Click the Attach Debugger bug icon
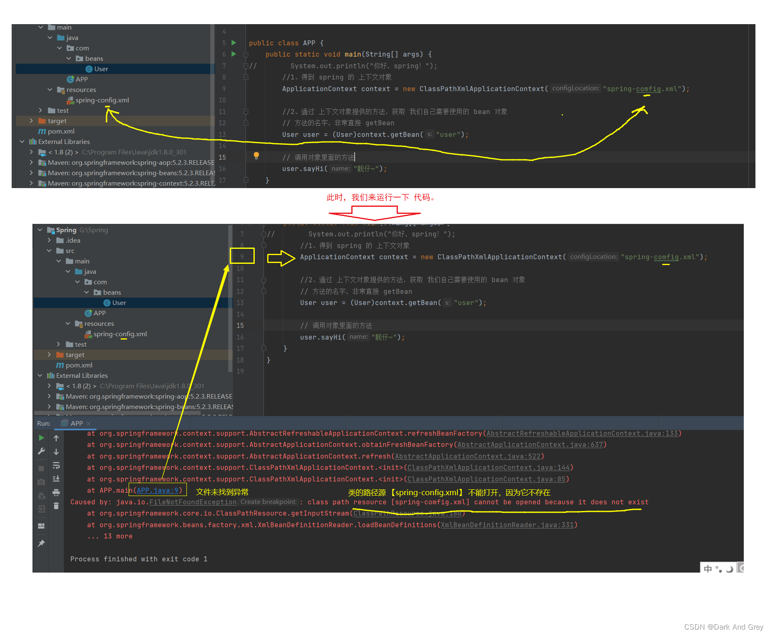 41,496
